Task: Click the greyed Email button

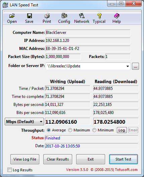Action: [x=133, y=130]
